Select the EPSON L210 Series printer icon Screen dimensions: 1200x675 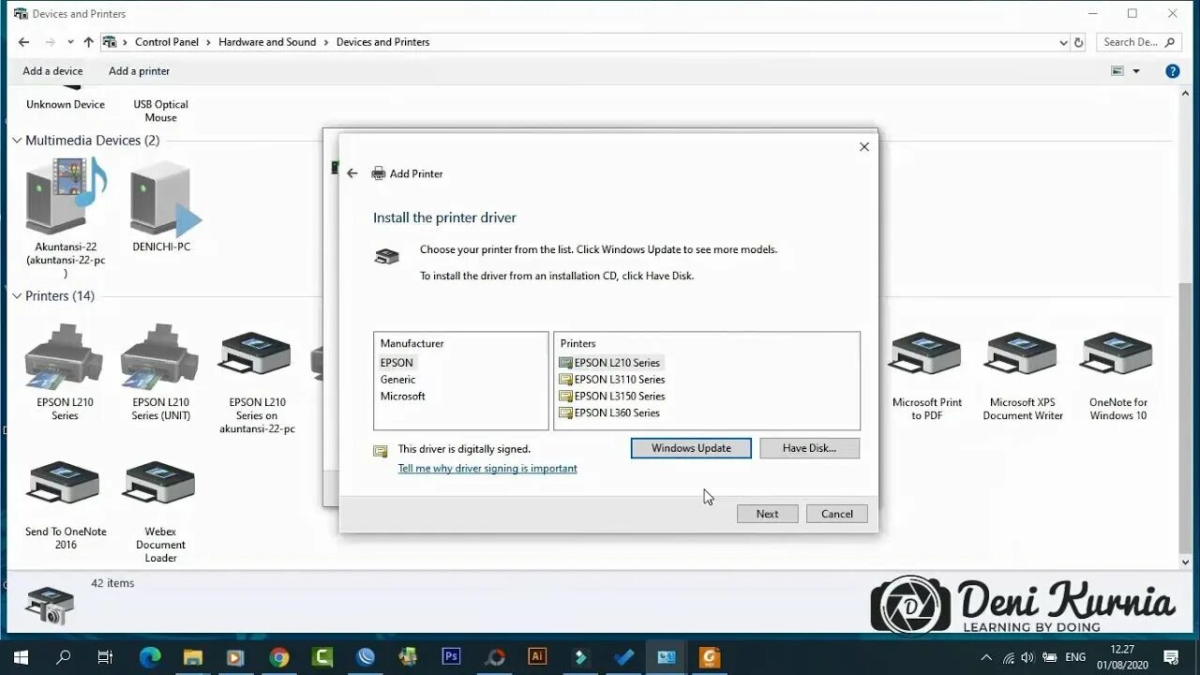65,356
